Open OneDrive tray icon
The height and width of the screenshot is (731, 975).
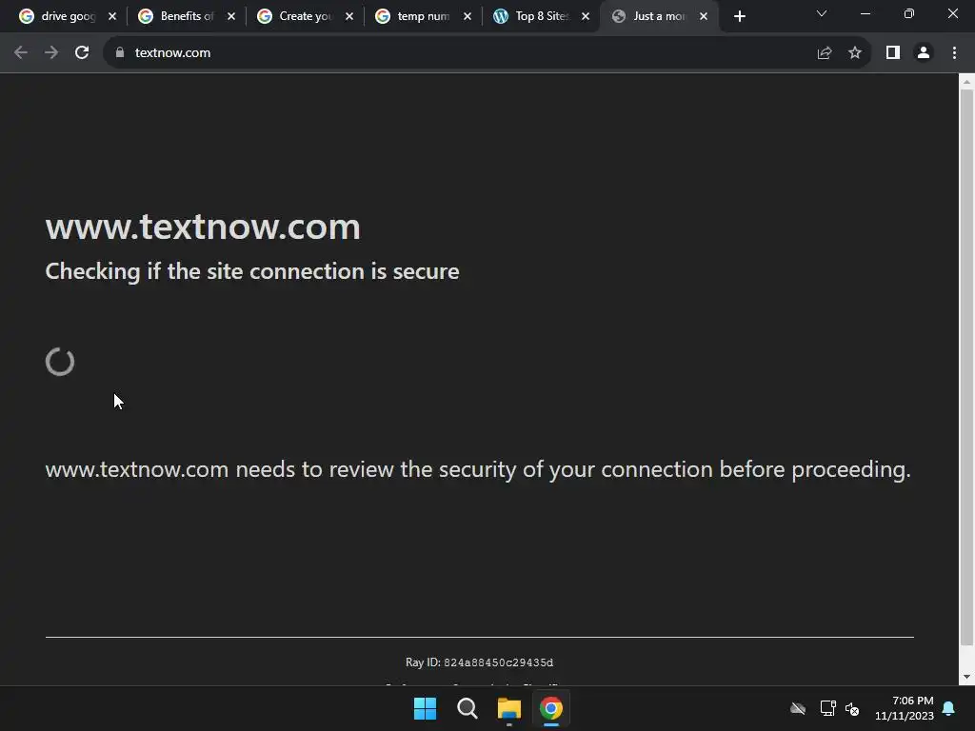coord(798,708)
